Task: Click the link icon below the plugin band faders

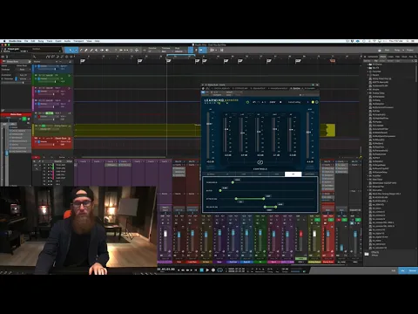Action: (x=260, y=162)
